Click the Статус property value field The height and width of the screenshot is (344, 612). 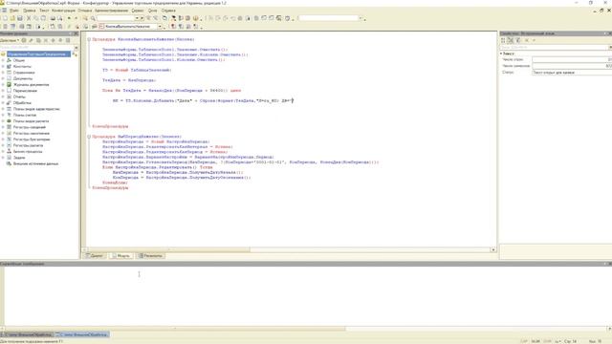coord(572,73)
